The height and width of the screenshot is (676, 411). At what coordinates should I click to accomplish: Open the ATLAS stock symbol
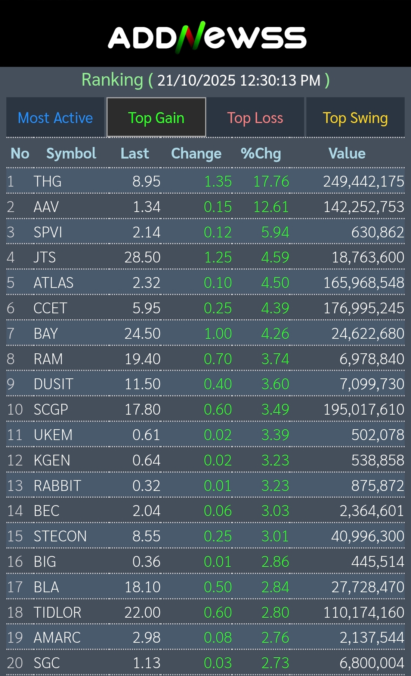[x=53, y=283]
